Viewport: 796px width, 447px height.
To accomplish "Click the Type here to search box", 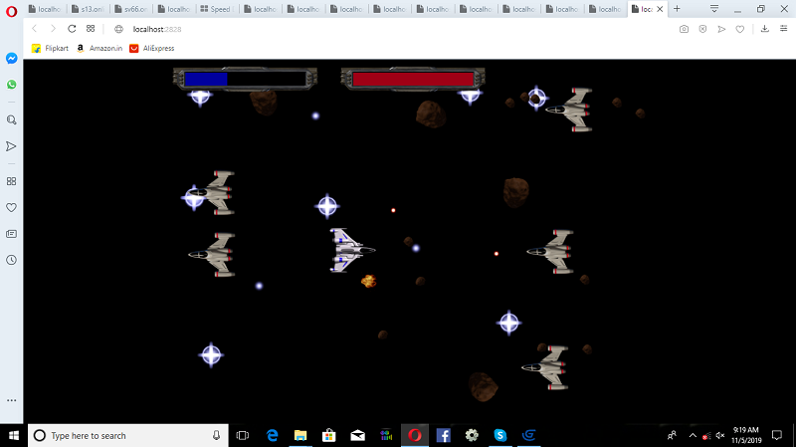I will click(128, 435).
